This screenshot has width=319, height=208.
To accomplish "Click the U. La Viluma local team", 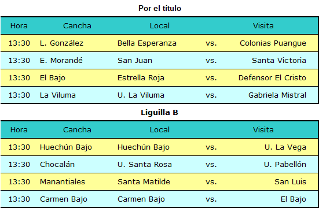I will coord(141,95).
